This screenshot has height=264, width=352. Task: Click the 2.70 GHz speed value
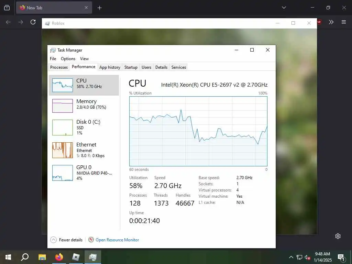(x=168, y=186)
